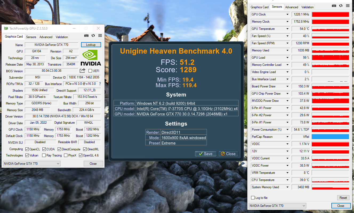This screenshot has height=213, width=354.
Task: Open the GPU Load sensor dropdown
Action: click(x=287, y=58)
